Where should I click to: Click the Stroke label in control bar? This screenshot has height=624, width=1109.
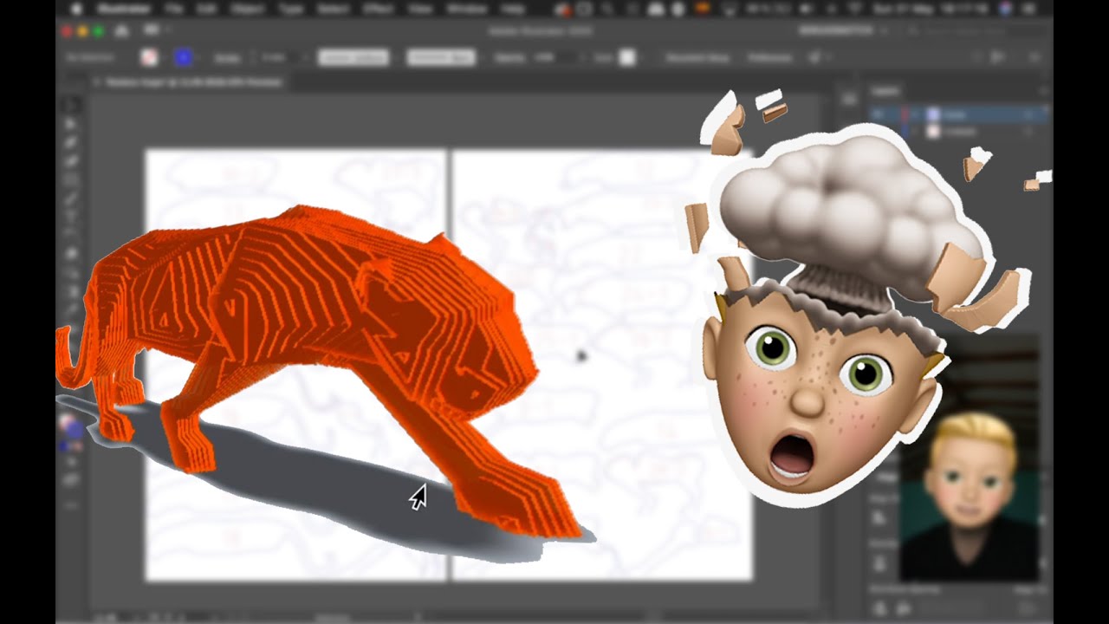point(228,58)
